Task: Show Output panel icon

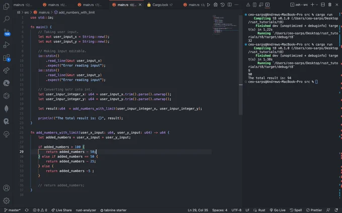Action: 254,5
